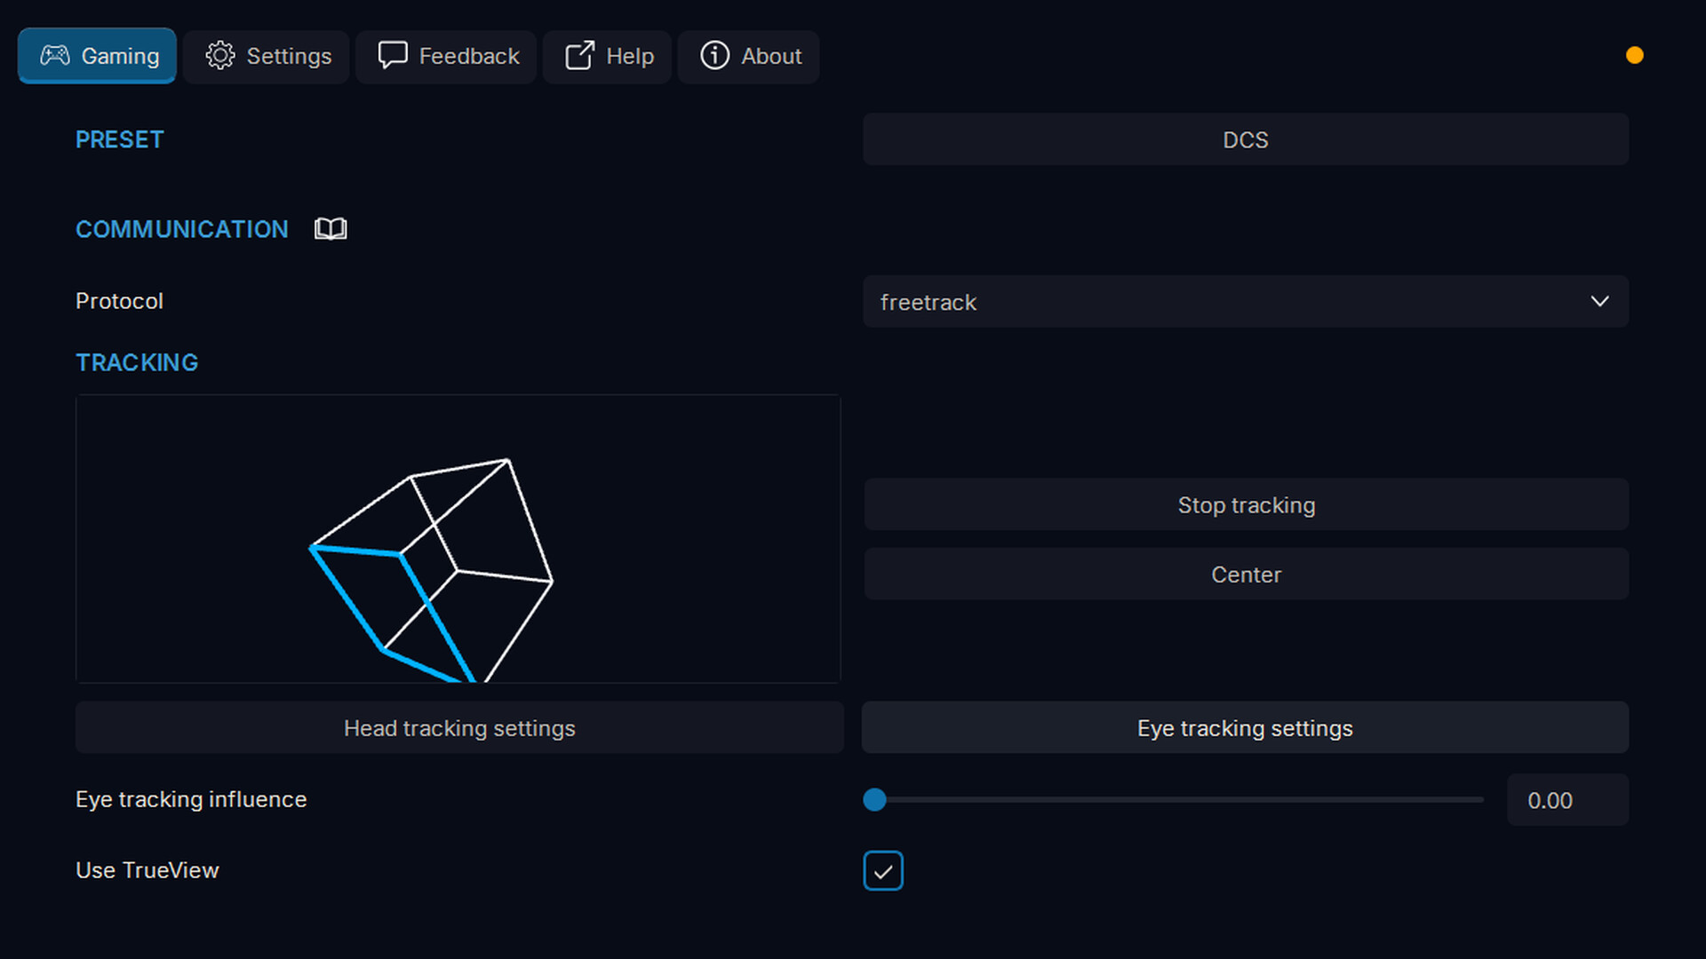Click the gamepad icon on Gaming tab

tap(55, 56)
